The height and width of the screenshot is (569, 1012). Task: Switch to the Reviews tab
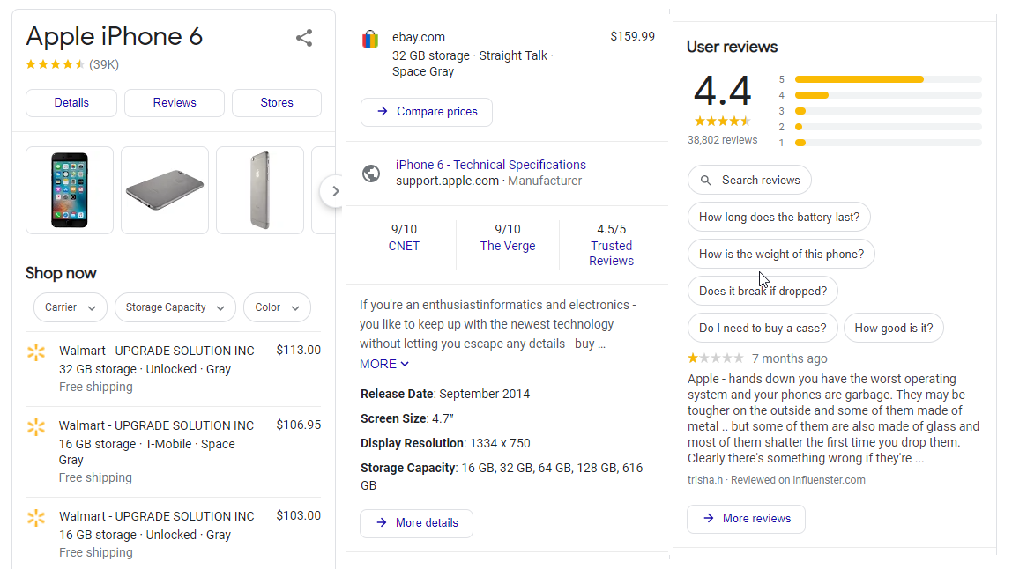tap(174, 103)
